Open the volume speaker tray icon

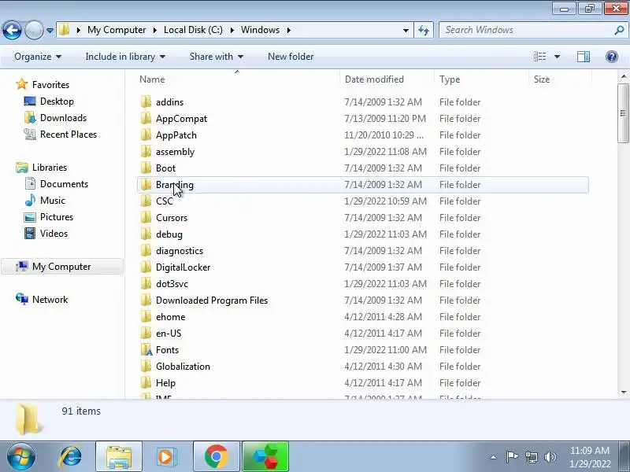[550, 457]
